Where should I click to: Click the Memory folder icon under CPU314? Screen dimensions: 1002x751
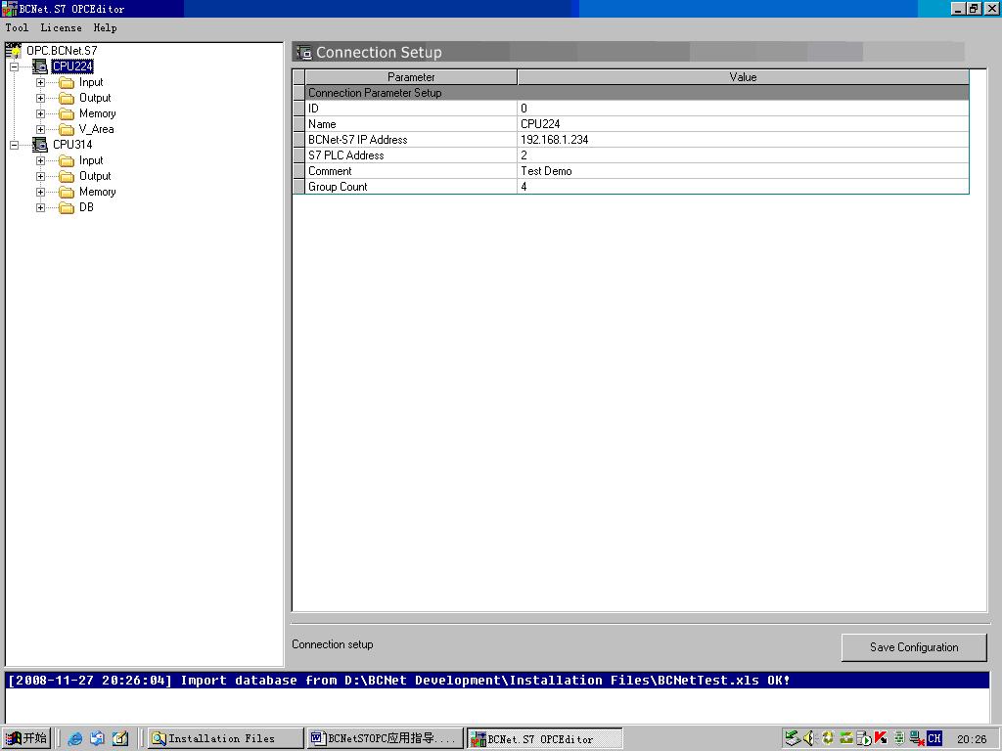(67, 192)
